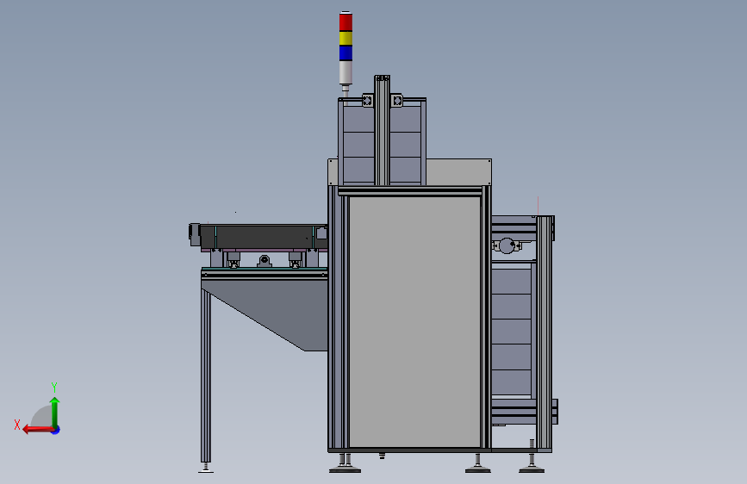The width and height of the screenshot is (747, 484).
Task: Select the round motor on the right side frame
Action: pyautogui.click(x=507, y=245)
